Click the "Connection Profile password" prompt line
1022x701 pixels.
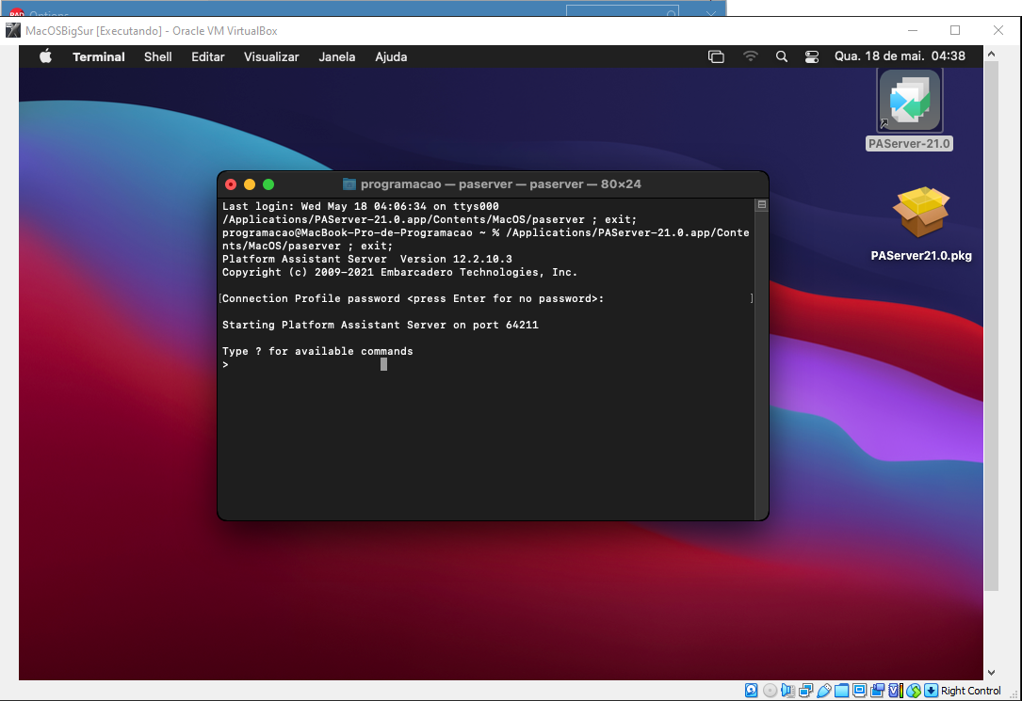[x=414, y=299]
